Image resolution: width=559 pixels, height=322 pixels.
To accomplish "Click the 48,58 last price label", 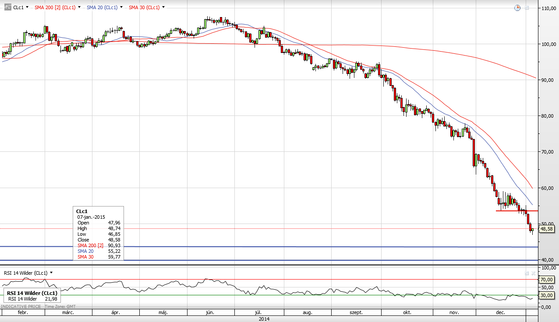I will (547, 229).
